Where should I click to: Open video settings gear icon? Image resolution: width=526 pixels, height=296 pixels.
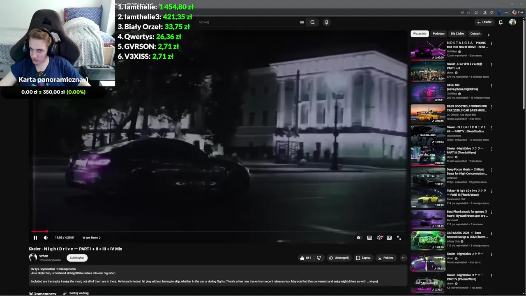pyautogui.click(x=379, y=238)
